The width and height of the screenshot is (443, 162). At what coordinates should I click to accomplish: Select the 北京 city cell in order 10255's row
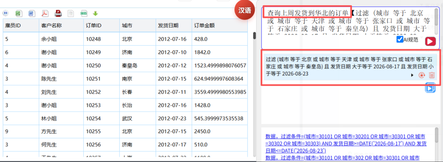click(138, 131)
